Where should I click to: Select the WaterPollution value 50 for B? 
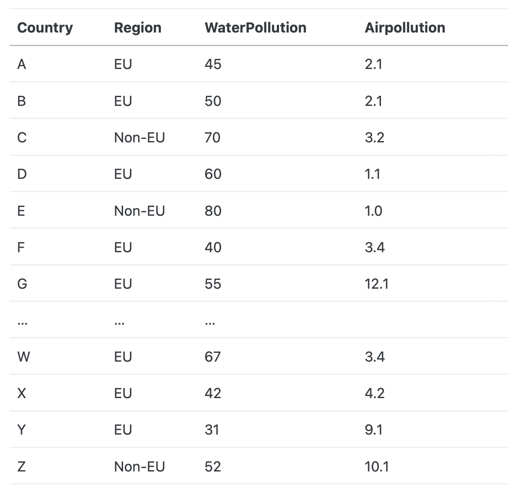[x=213, y=101]
